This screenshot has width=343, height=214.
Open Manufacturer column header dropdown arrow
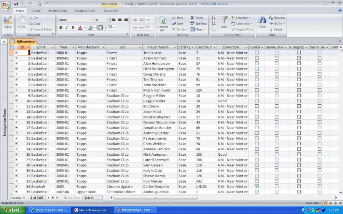(x=103, y=47)
